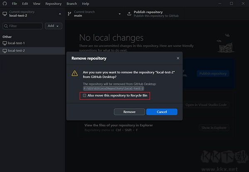249x172 pixels.
Task: Click the monitor icon next to local-test-2
Action: 5,51
